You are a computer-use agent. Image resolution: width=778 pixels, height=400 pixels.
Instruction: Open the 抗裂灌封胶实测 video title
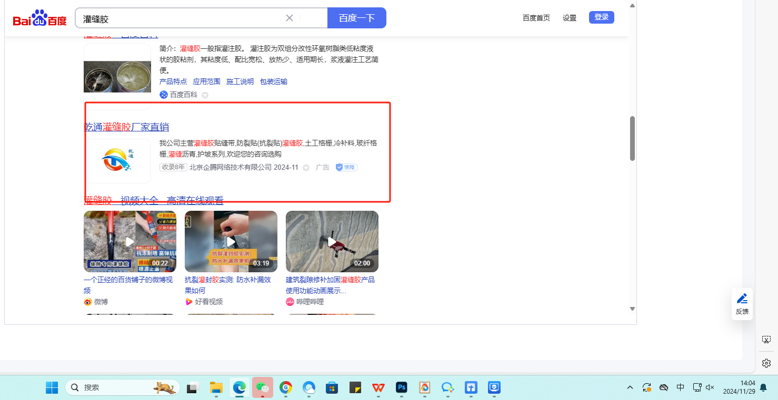tap(228, 285)
